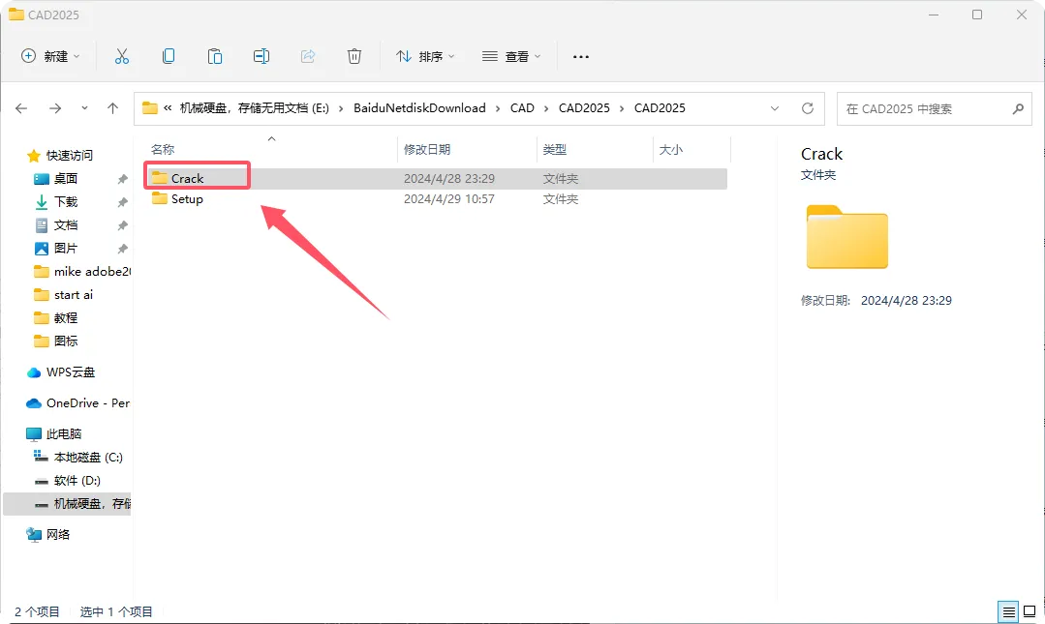Viewport: 1045px width, 624px height.
Task: Open recent locations chevron dropdown
Action: (x=84, y=108)
